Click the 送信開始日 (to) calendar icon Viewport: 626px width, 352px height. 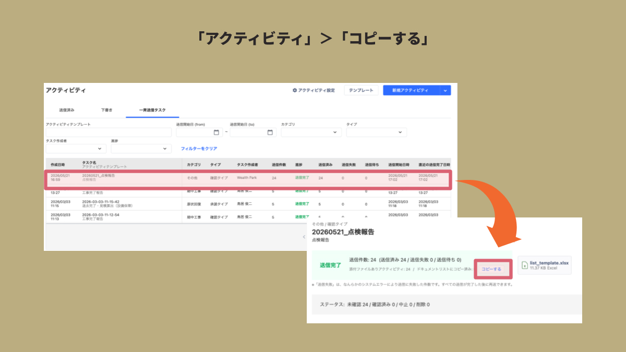coord(270,132)
